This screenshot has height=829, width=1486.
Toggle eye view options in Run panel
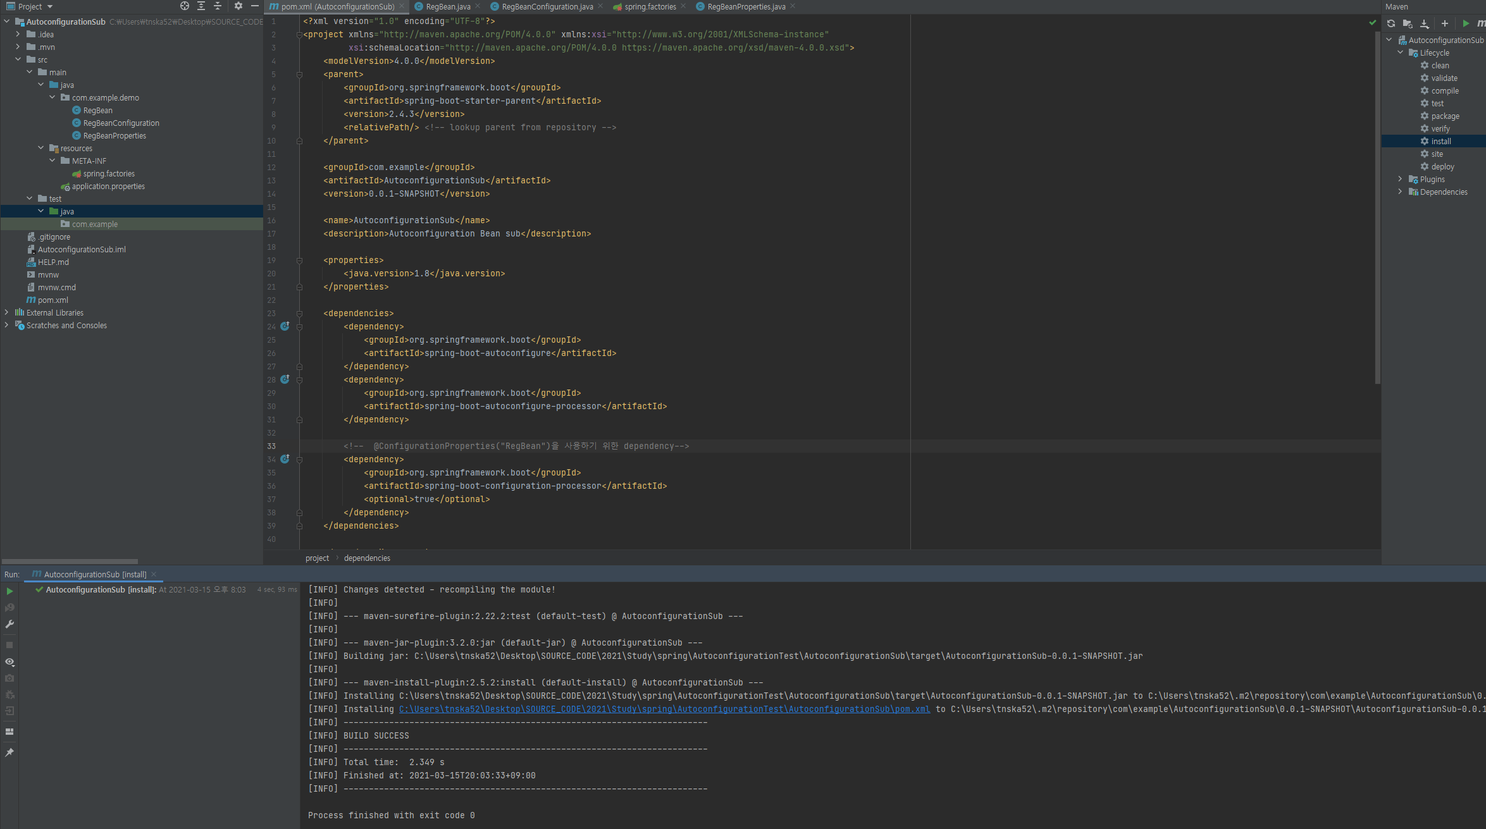tap(9, 662)
